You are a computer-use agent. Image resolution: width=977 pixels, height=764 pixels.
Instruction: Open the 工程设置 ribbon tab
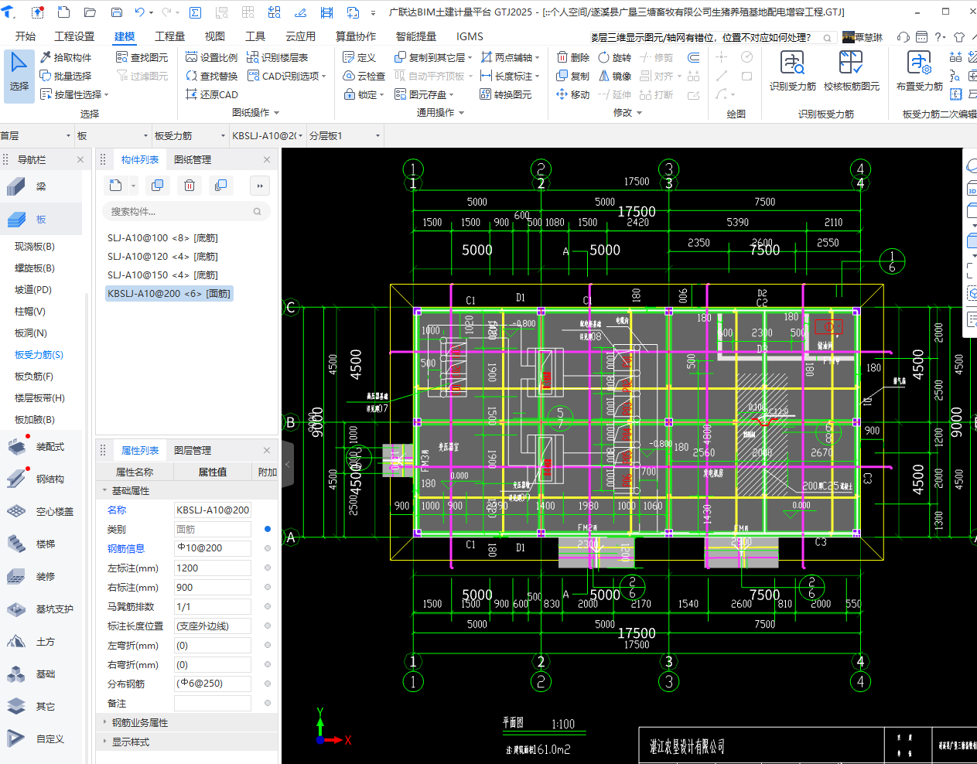point(74,36)
